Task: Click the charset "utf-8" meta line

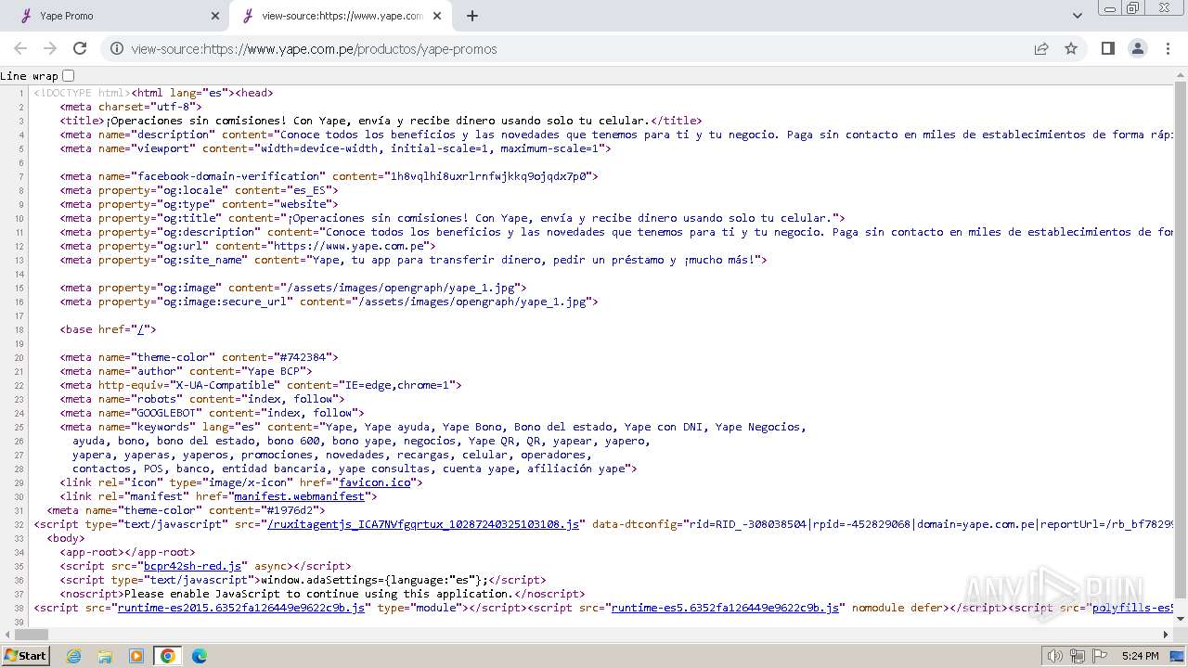Action: 131,107
